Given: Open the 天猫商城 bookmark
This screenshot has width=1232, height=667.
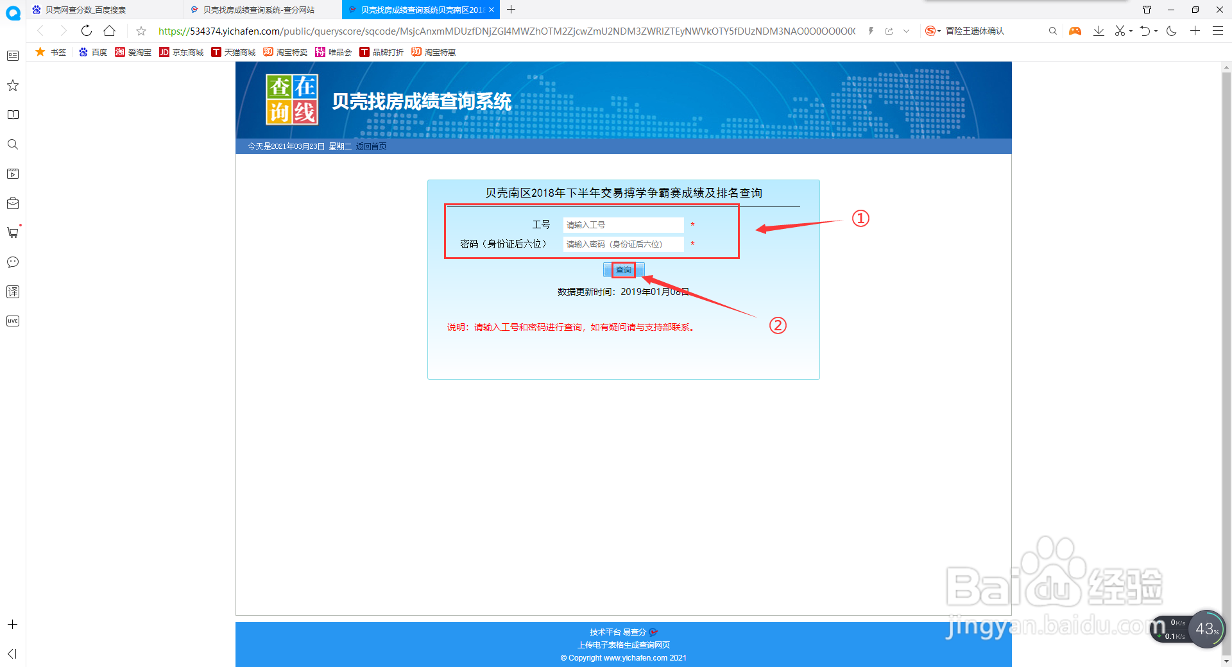Looking at the screenshot, I should [233, 52].
